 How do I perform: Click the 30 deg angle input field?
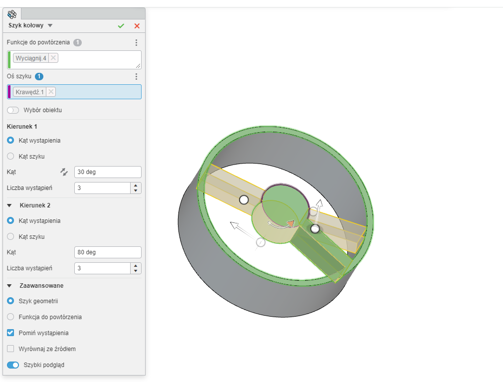click(107, 172)
